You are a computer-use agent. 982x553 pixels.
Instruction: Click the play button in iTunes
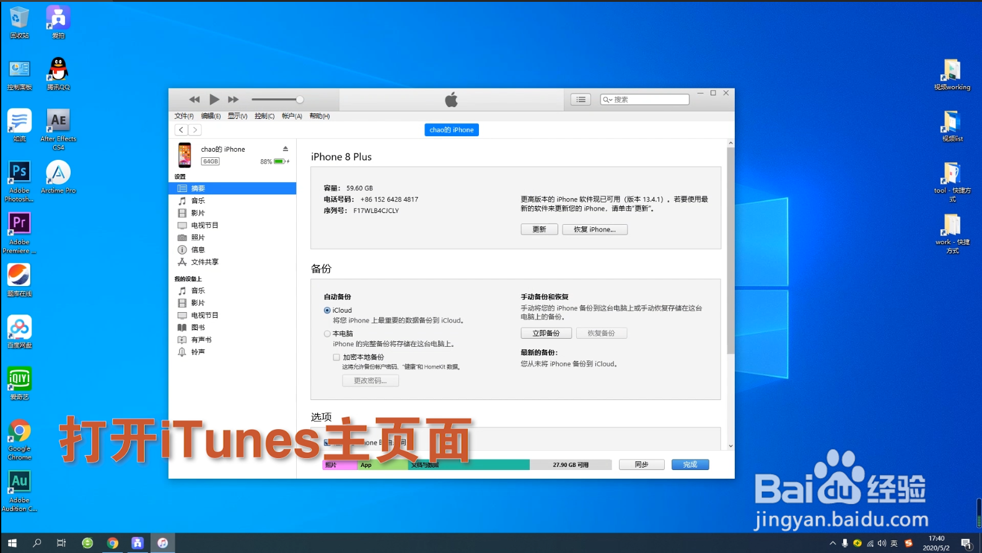click(x=214, y=99)
